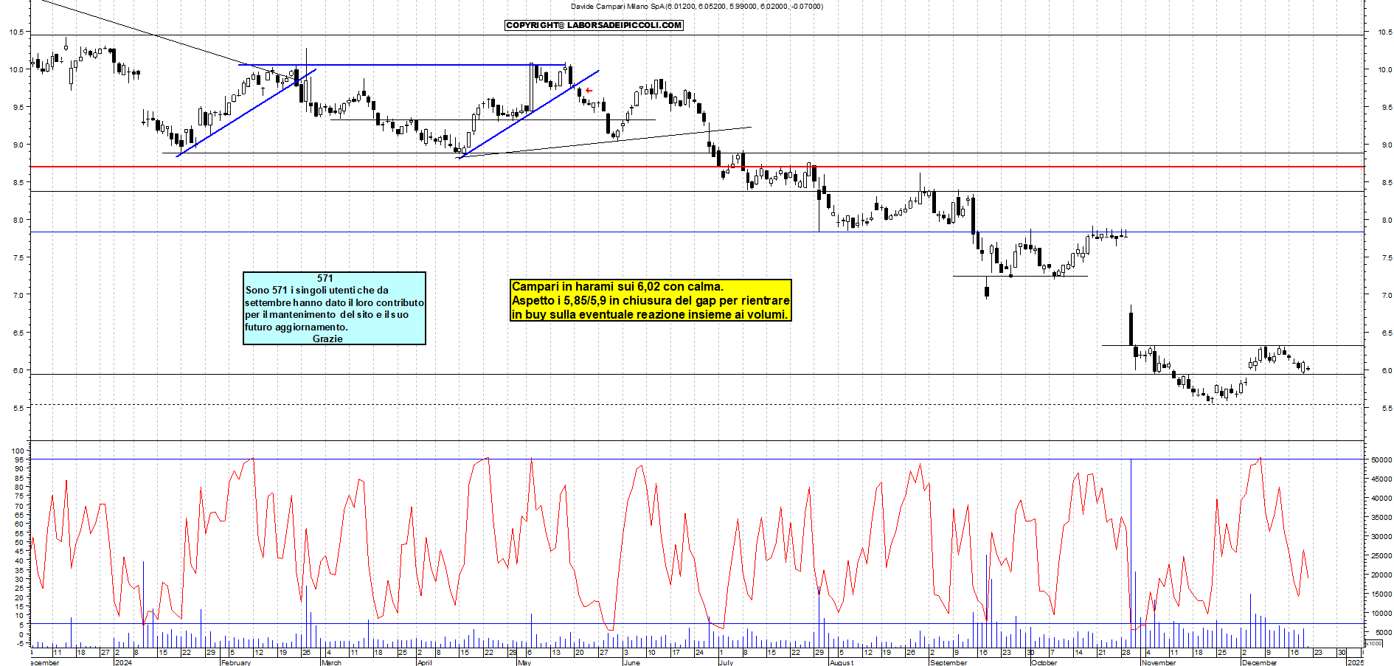
Task: Click the 'COPYRIGHT@ LABORSADEIPICCOLI.COM' label
Action: 594,25
